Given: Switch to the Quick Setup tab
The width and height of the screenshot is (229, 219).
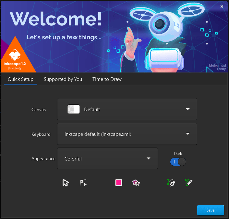Looking at the screenshot, I should point(20,79).
